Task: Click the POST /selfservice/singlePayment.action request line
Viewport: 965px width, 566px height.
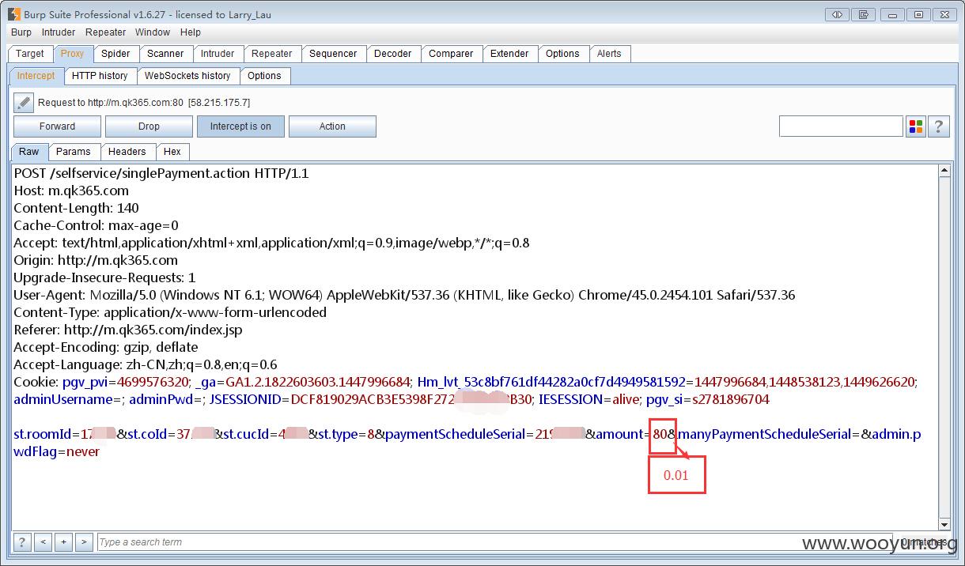Action: (x=161, y=173)
